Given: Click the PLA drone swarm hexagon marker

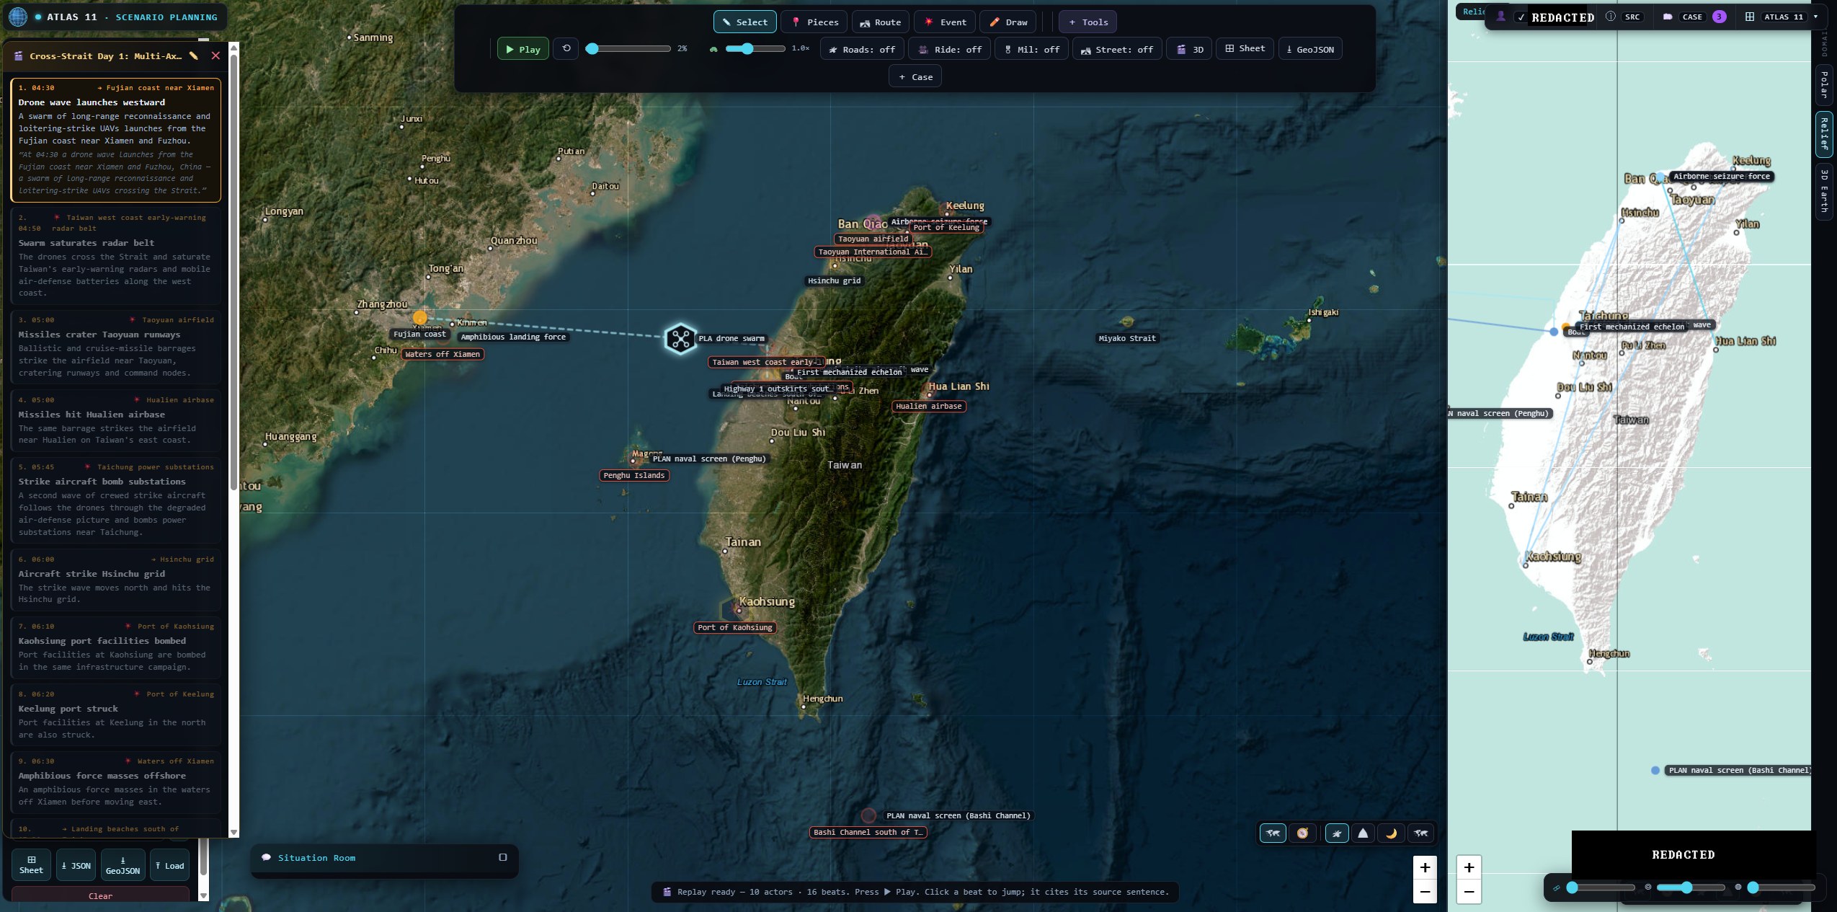Looking at the screenshot, I should coord(680,338).
